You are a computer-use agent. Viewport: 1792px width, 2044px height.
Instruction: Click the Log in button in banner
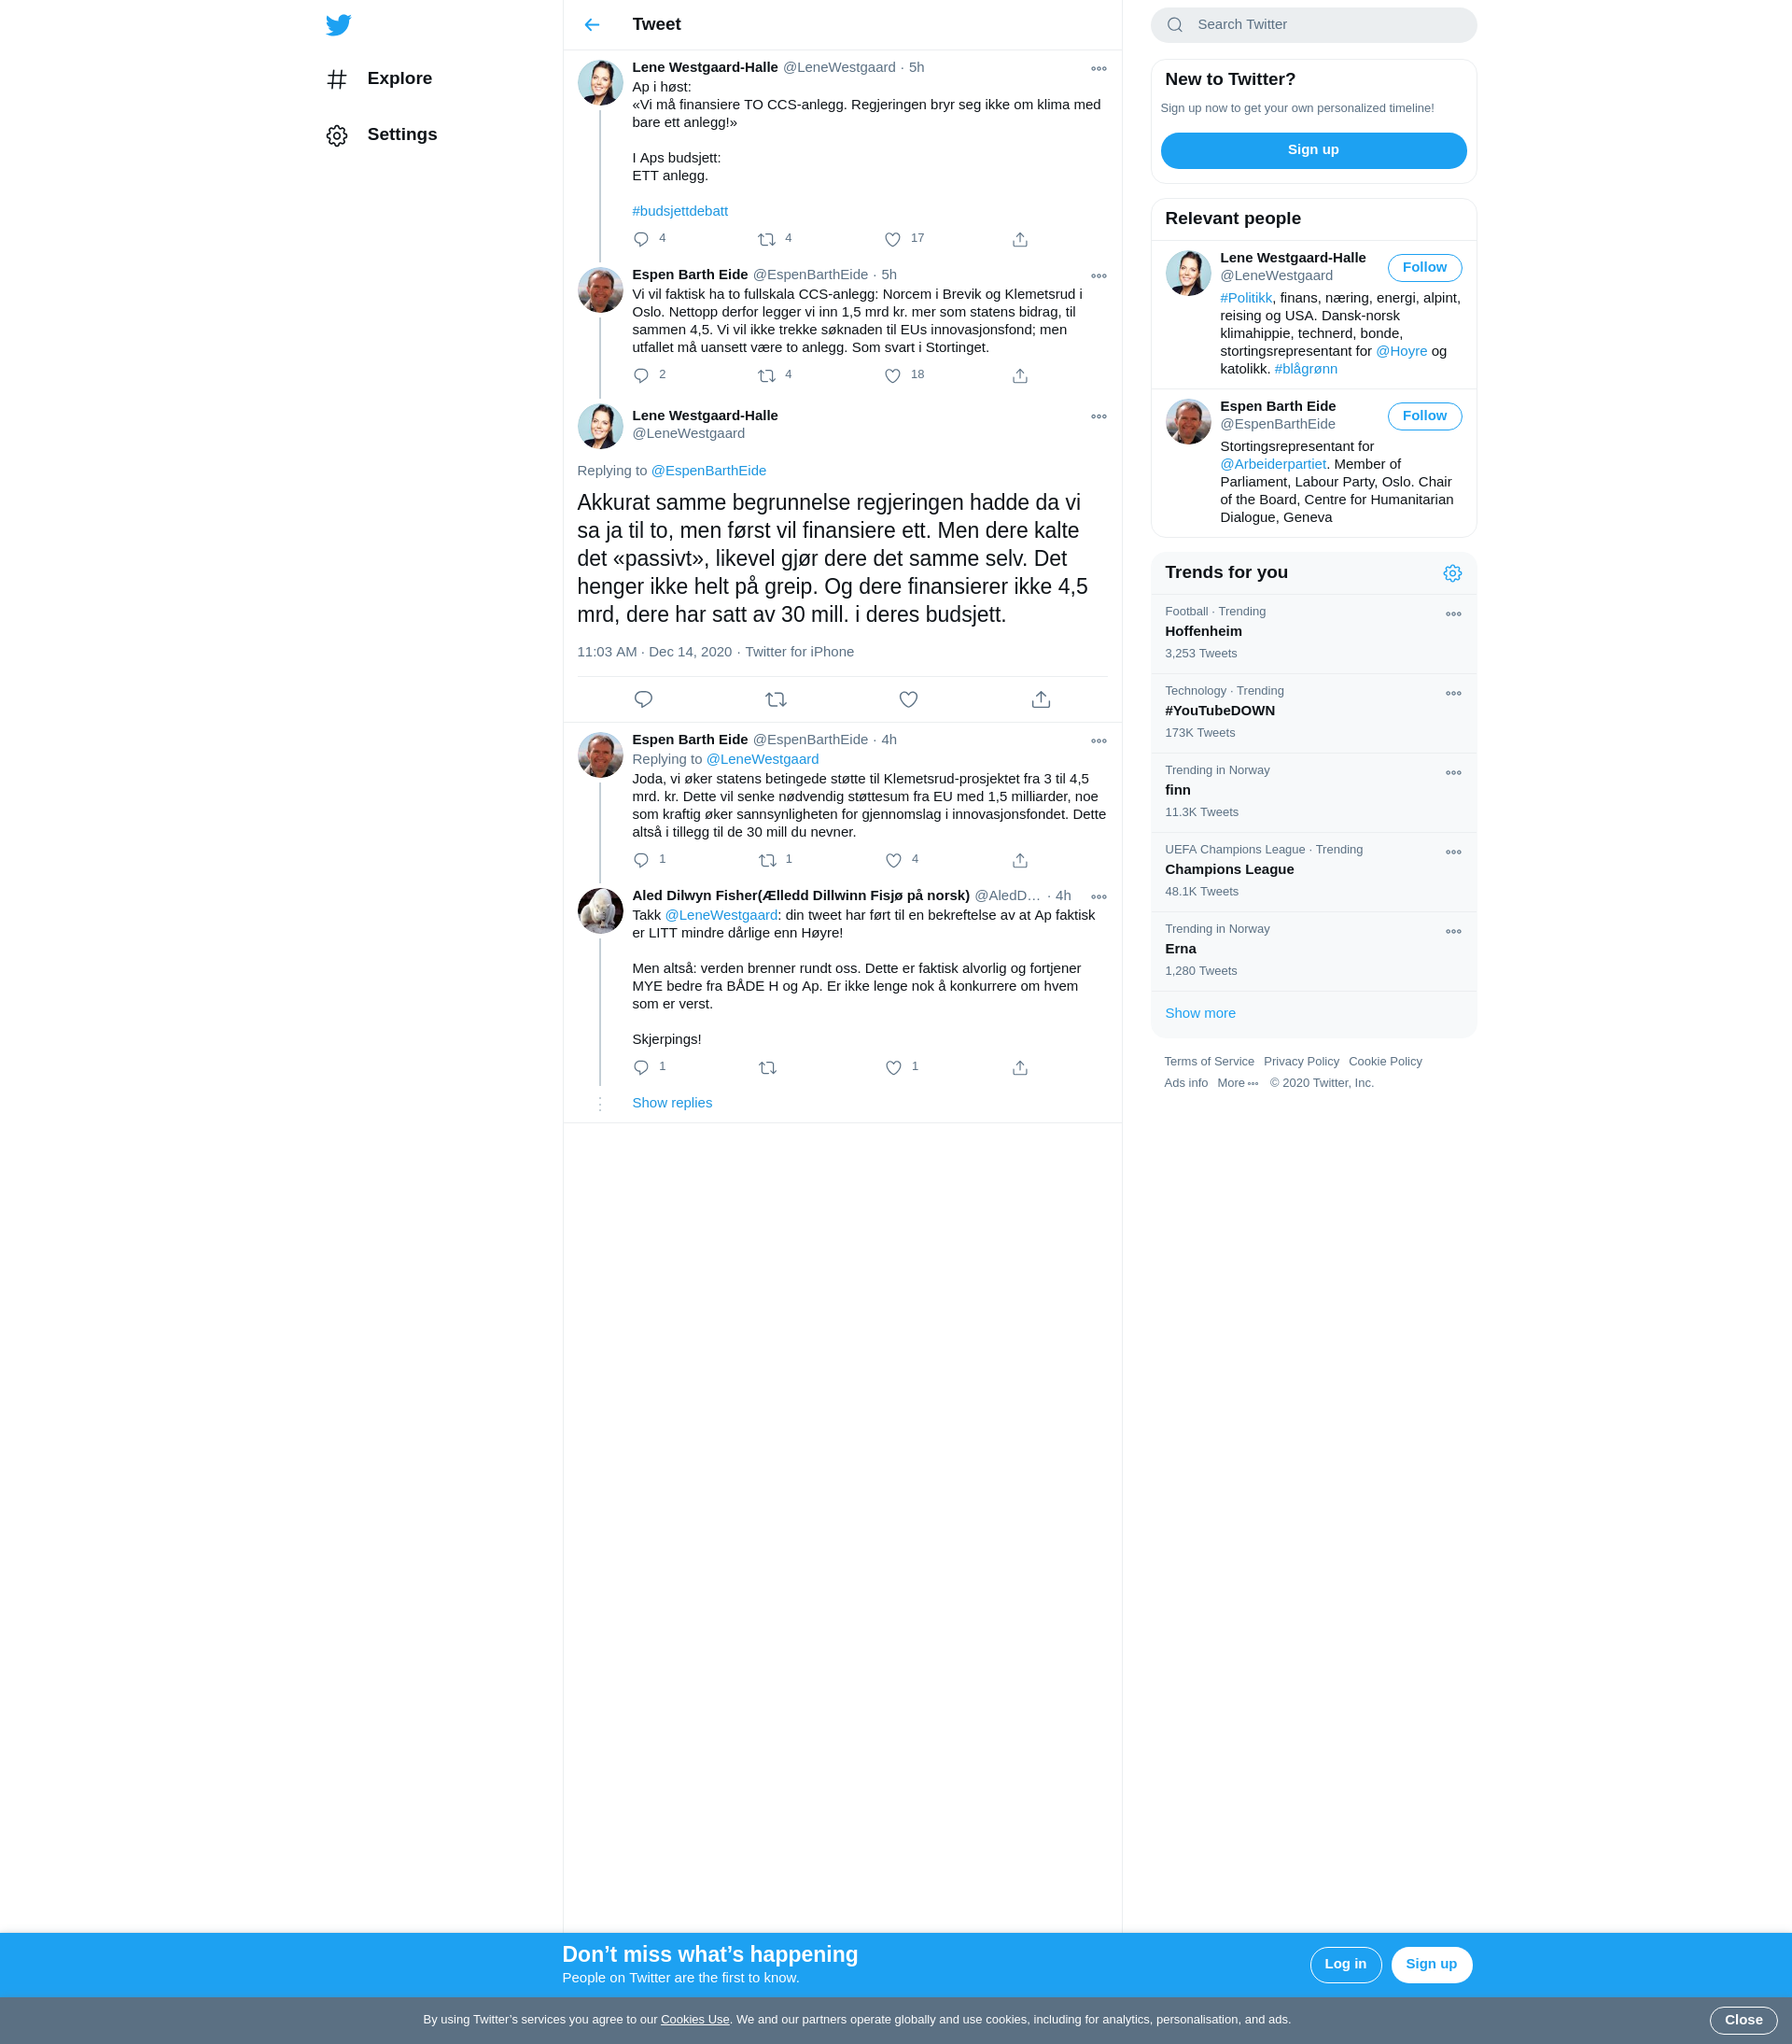tap(1345, 1964)
